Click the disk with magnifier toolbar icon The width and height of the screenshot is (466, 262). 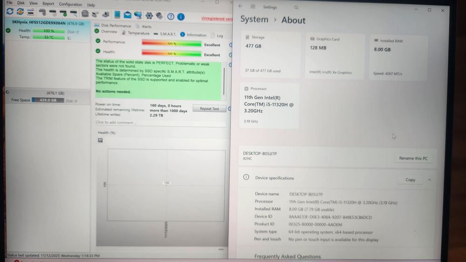[74, 13]
